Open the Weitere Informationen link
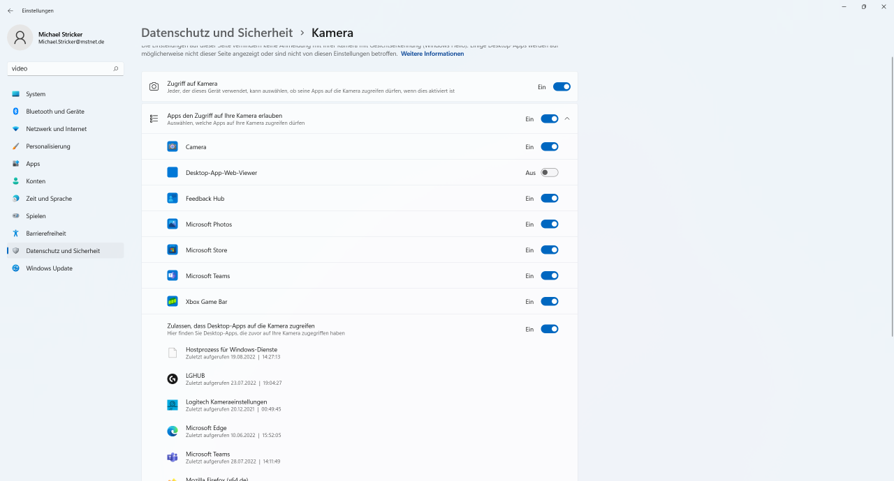The height and width of the screenshot is (481, 894). coord(432,54)
